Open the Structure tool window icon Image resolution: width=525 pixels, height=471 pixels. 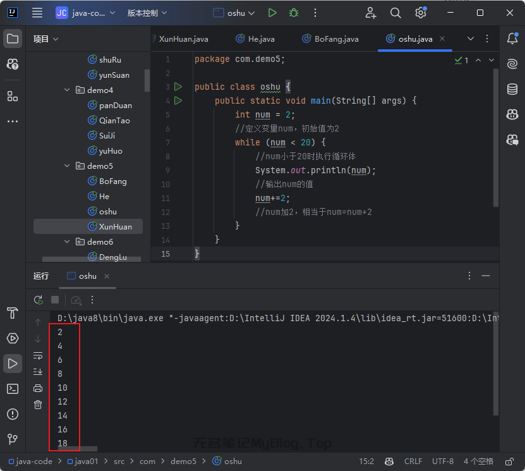tap(13, 97)
